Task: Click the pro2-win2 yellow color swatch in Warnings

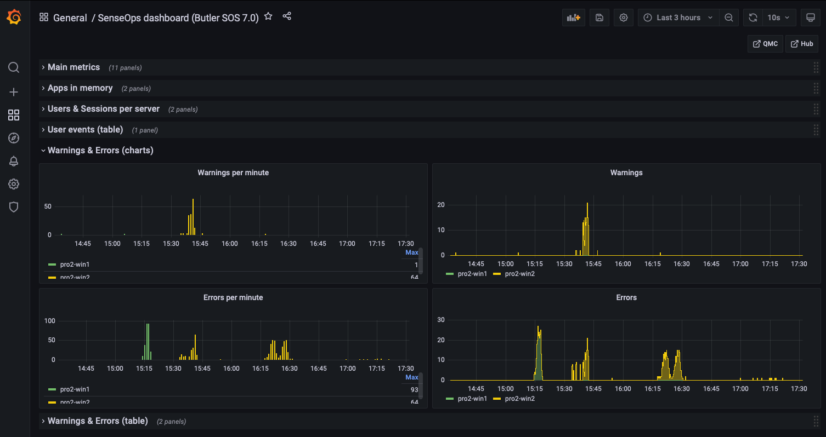Action: coord(497,273)
